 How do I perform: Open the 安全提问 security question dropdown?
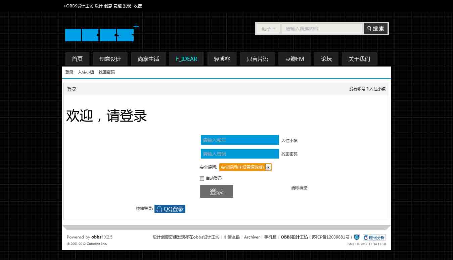pos(245,167)
